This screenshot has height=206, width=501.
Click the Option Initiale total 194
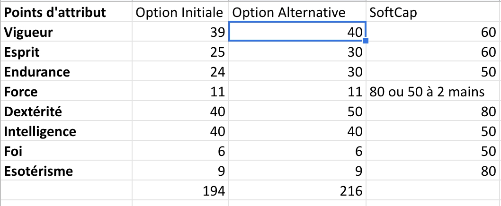(x=180, y=191)
